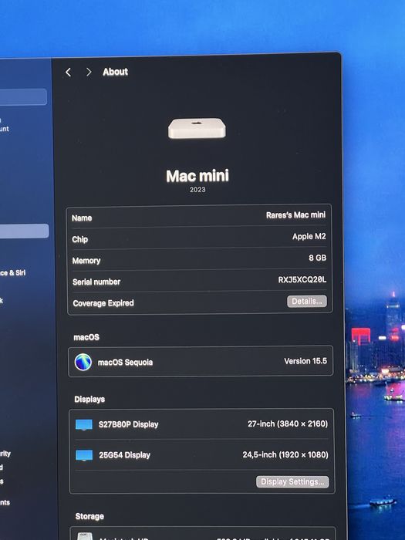Click the macOS section heading
Viewport: 405px width, 540px height.
86,337
